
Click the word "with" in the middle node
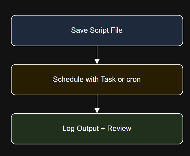[x=92, y=79]
